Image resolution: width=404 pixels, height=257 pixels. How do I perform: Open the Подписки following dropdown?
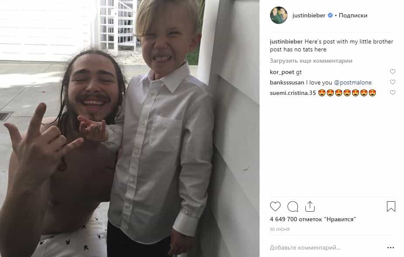coord(353,15)
